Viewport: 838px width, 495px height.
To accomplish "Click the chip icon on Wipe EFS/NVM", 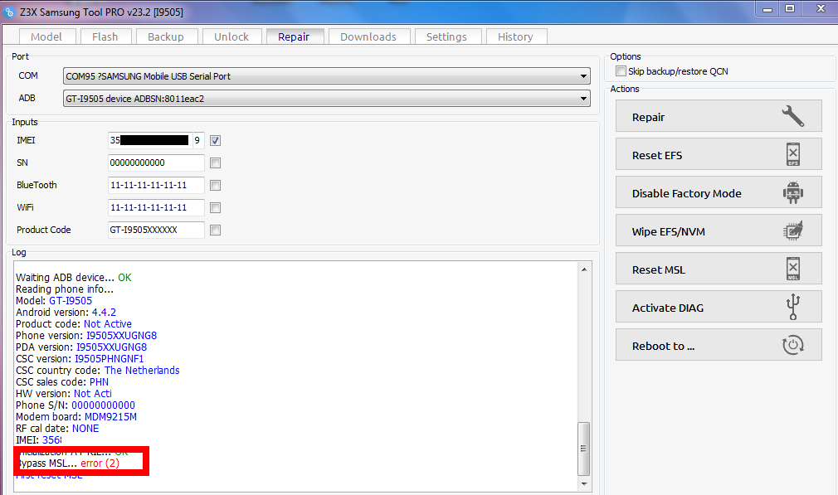I will pos(793,231).
